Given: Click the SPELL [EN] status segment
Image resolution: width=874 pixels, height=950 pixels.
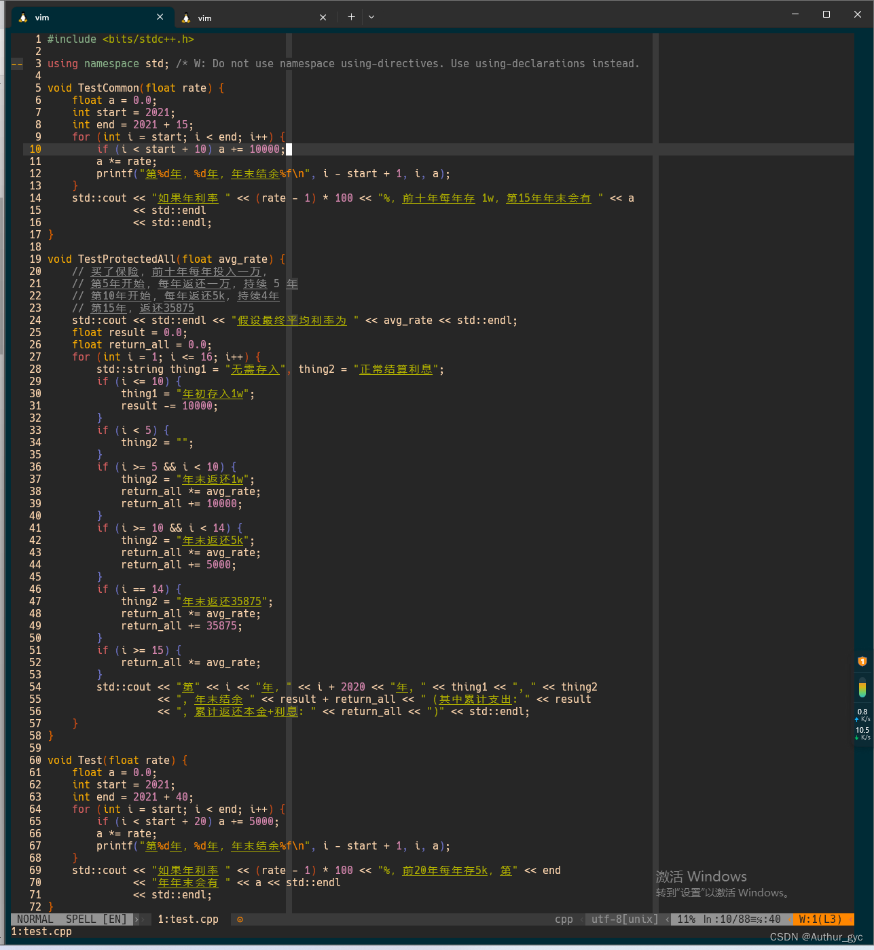Looking at the screenshot, I should point(96,919).
